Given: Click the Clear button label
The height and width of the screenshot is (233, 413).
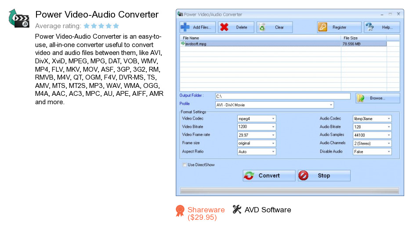Looking at the screenshot, I should tap(279, 27).
